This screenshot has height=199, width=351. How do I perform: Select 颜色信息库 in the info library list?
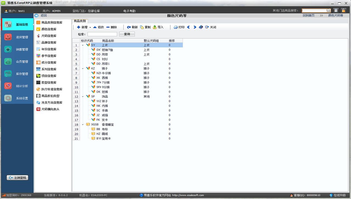click(x=49, y=29)
